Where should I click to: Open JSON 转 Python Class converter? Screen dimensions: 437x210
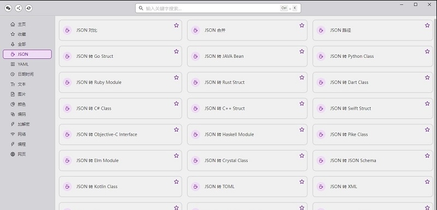(373, 56)
